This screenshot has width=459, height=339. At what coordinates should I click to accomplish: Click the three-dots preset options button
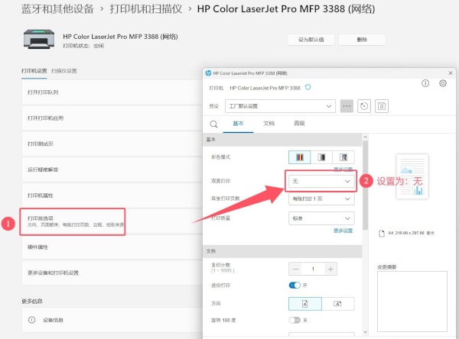(x=347, y=106)
